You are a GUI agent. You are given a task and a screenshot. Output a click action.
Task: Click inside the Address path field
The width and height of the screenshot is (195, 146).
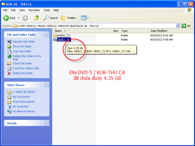coord(94,26)
